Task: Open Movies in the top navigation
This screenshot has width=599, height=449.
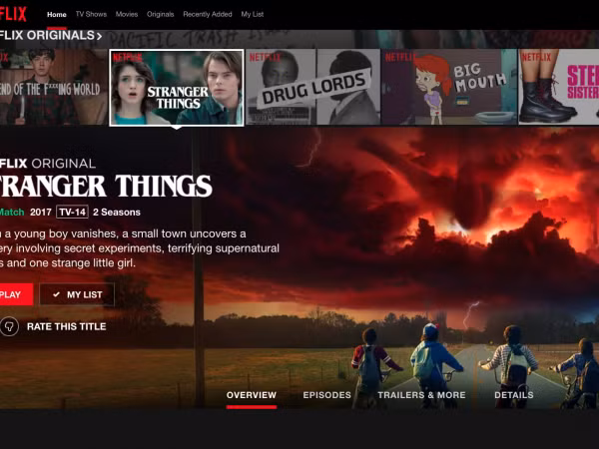Action: click(x=127, y=14)
